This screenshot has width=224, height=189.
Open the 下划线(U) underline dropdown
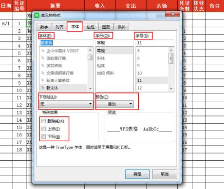[66, 104]
